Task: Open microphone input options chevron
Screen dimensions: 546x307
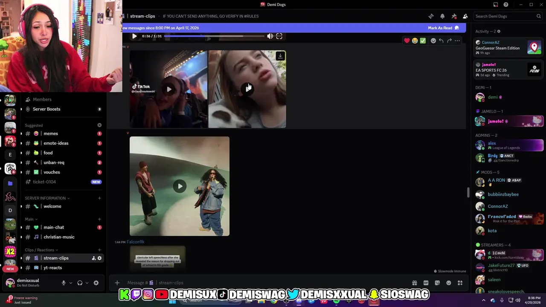Action: [x=71, y=283]
